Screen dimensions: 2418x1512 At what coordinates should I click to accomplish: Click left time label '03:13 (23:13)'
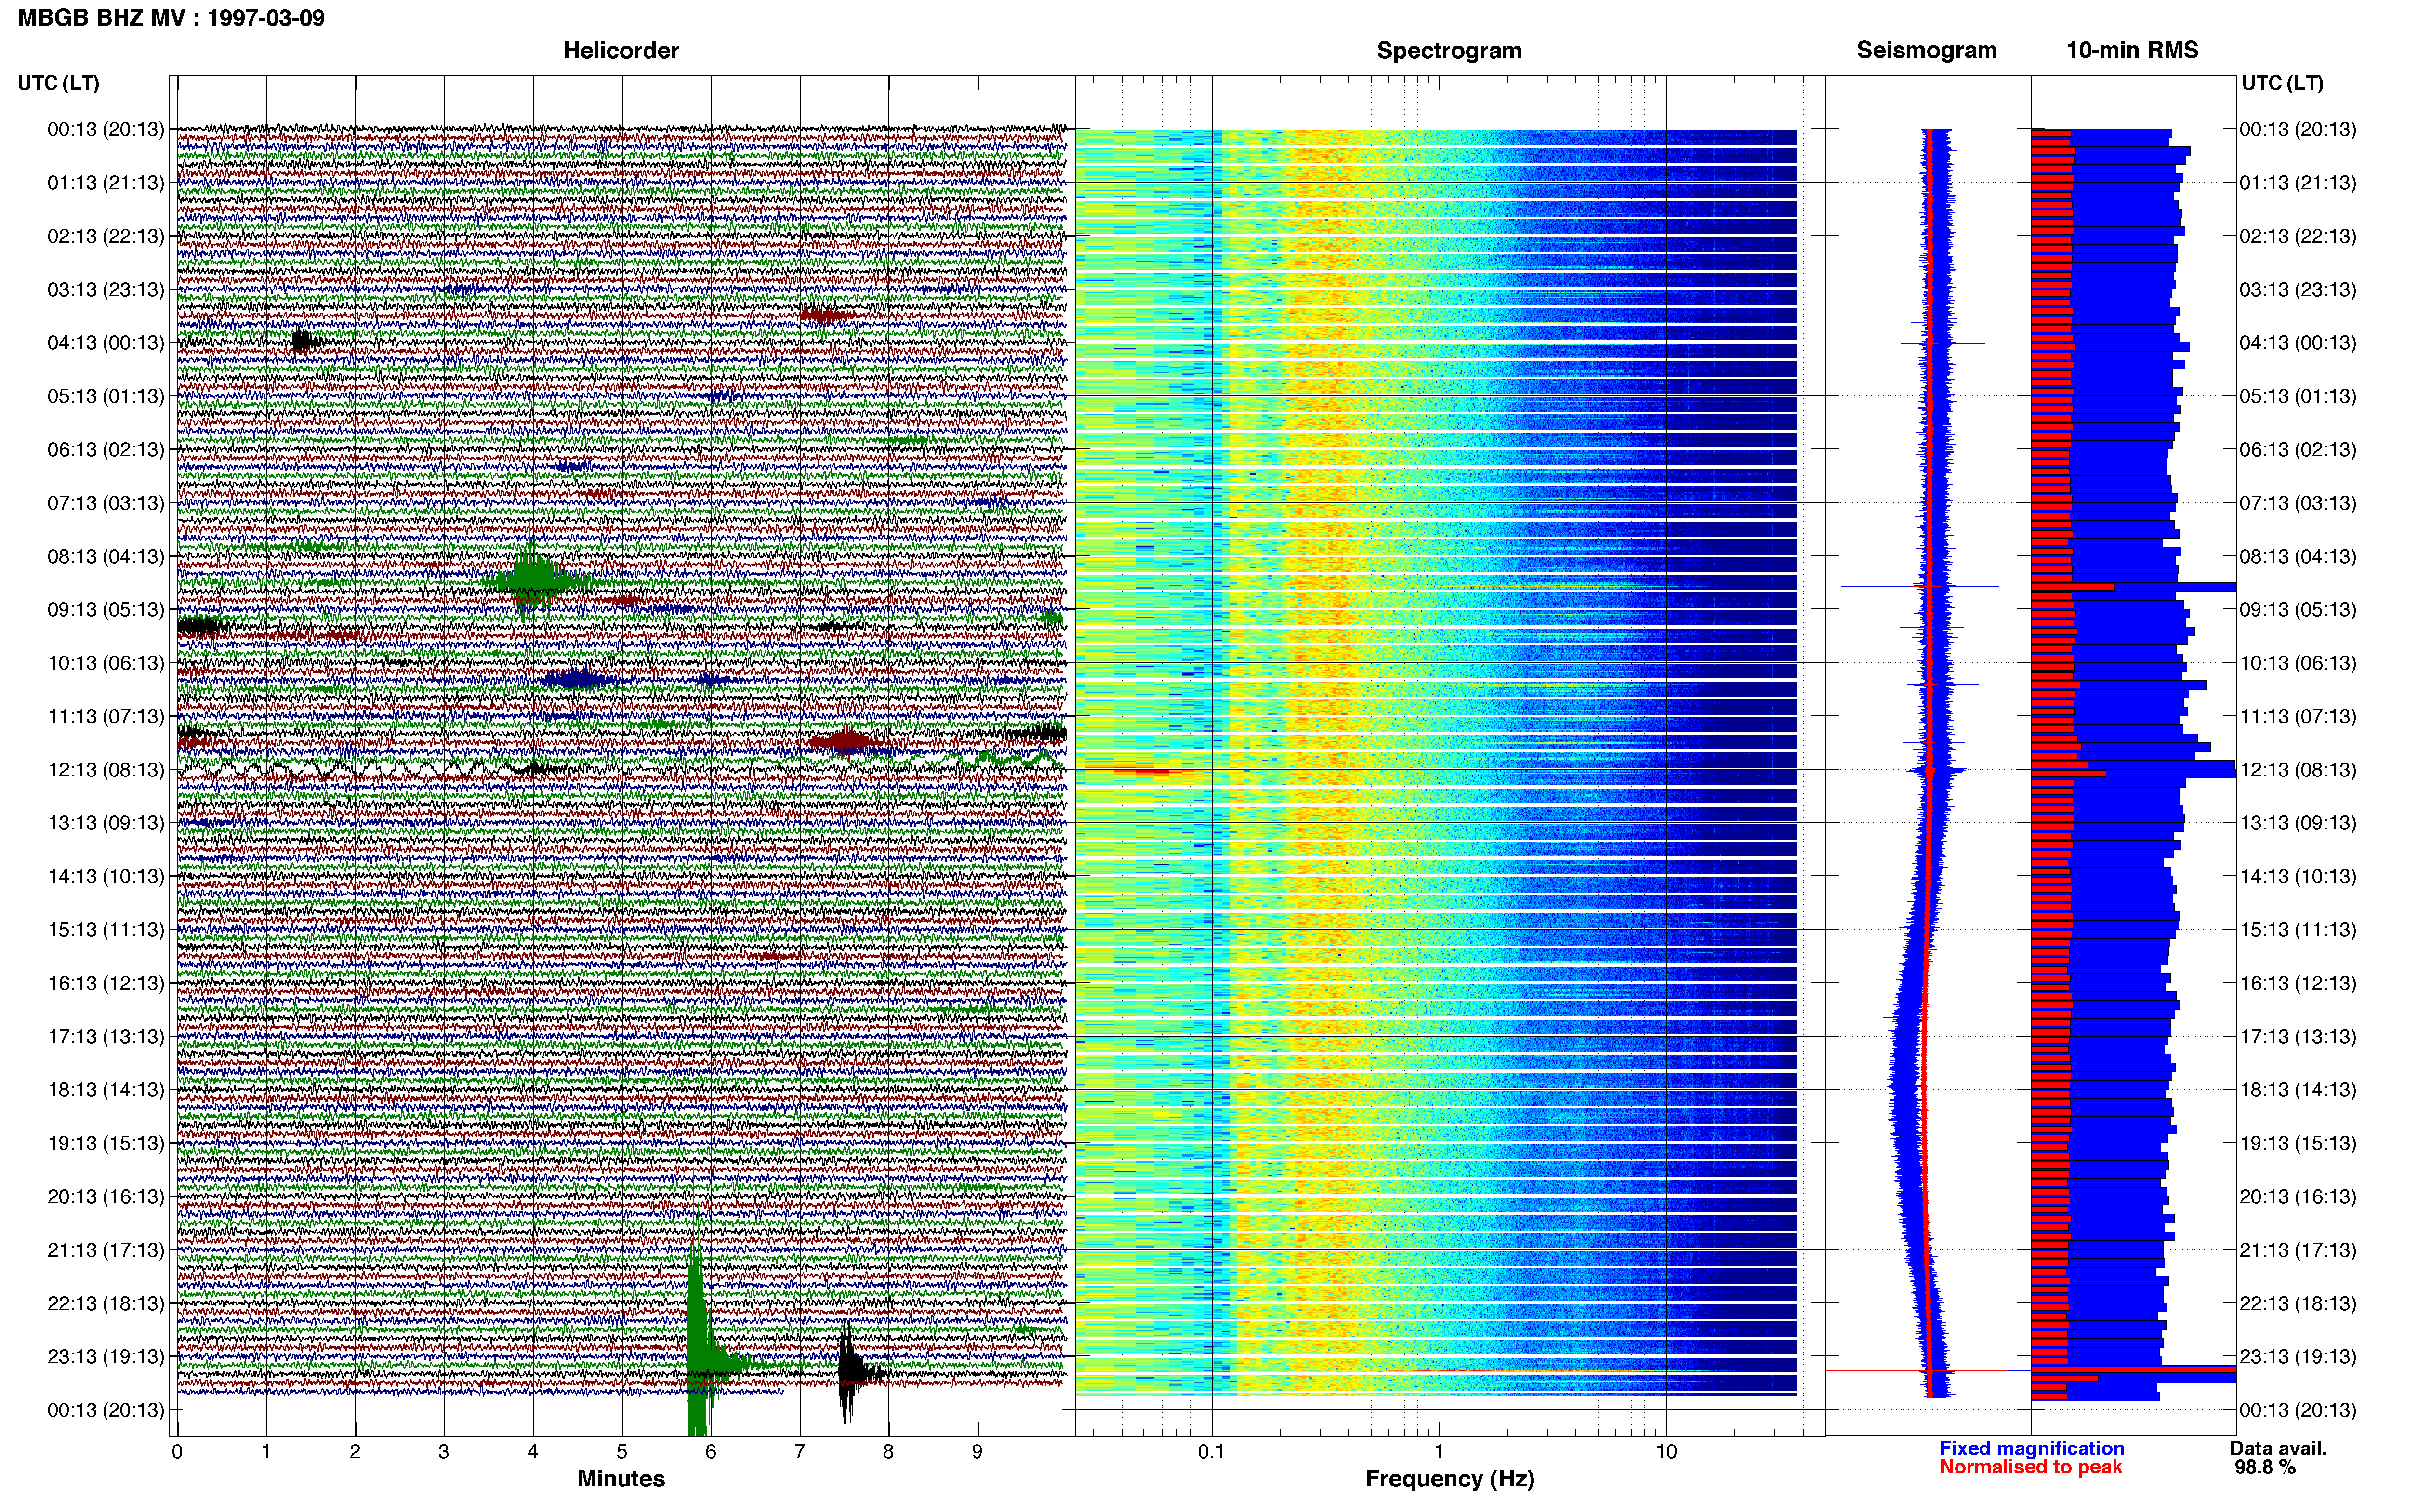click(x=106, y=290)
